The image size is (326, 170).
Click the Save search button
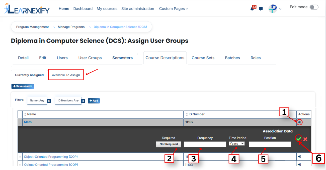click(23, 86)
